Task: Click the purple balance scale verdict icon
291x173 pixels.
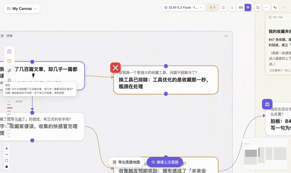Action: (x=267, y=104)
